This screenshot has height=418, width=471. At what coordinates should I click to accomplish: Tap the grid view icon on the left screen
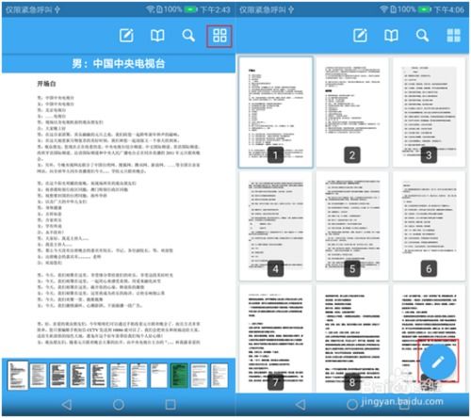219,36
